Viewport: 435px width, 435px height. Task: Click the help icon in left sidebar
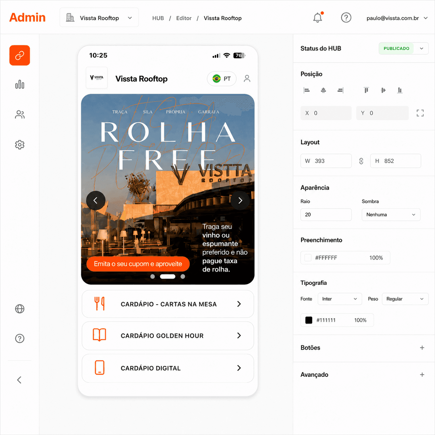[20, 339]
